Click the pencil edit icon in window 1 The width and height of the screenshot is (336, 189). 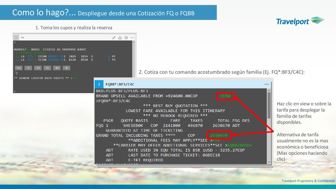click(x=114, y=38)
